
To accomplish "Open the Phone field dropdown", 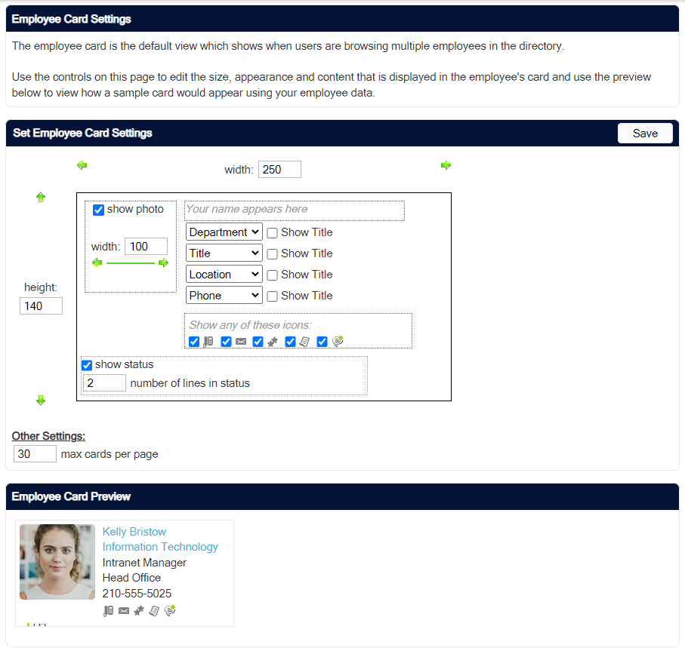I will pos(224,296).
